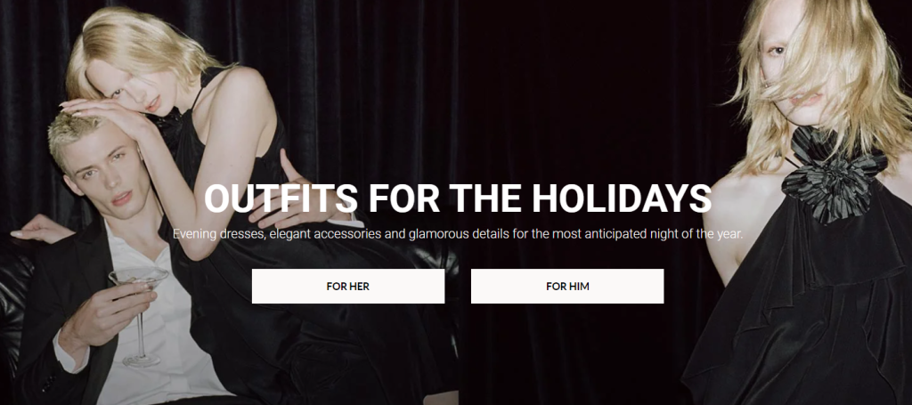This screenshot has width=912, height=405.
Task: Click the FOR HIM button
Action: 567,286
